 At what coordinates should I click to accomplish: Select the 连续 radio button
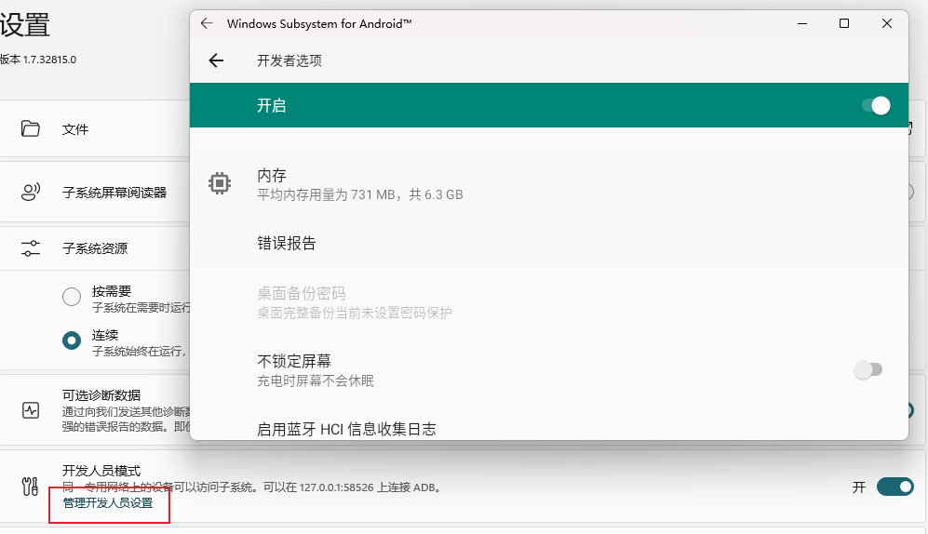tap(72, 340)
